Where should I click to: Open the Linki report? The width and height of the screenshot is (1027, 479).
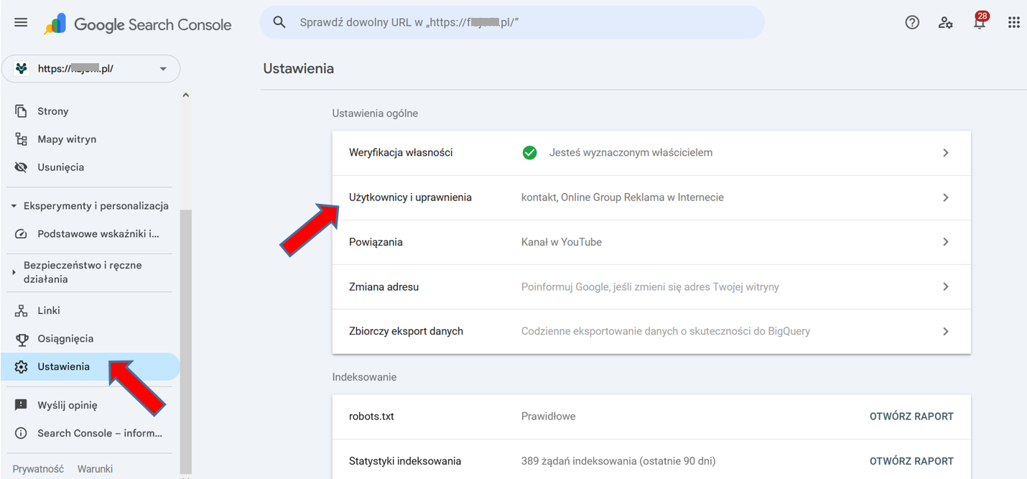tap(48, 311)
